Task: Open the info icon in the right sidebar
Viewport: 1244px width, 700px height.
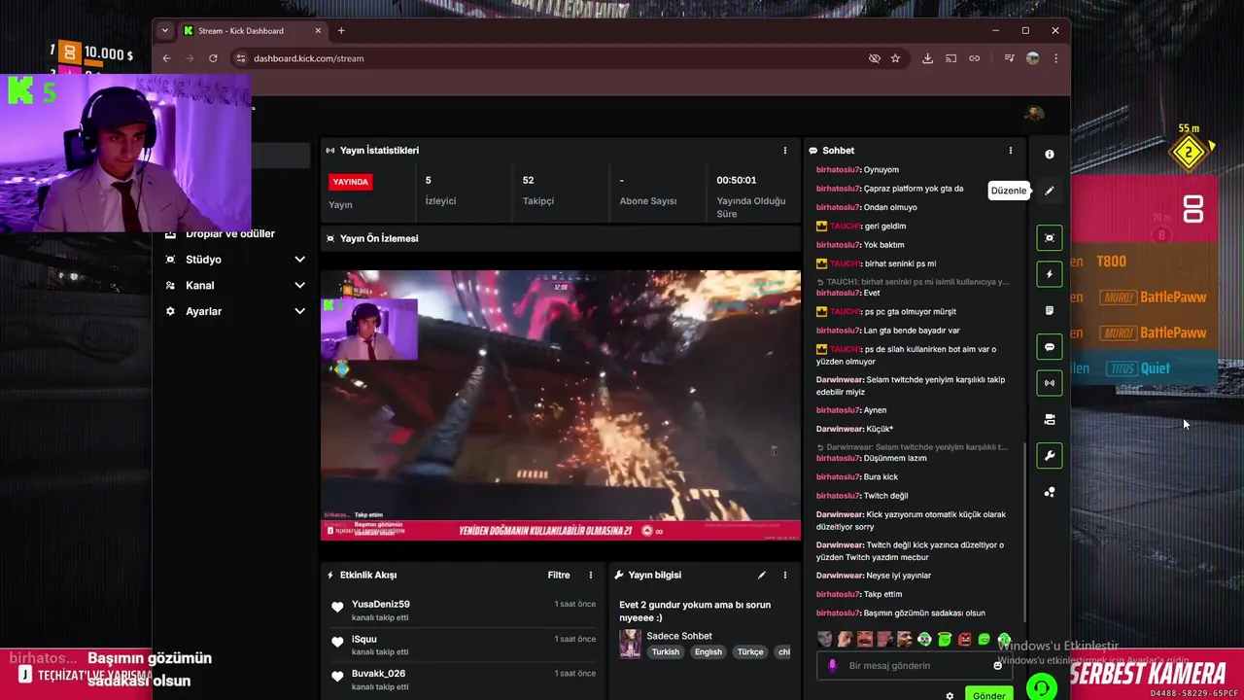Action: pyautogui.click(x=1049, y=155)
